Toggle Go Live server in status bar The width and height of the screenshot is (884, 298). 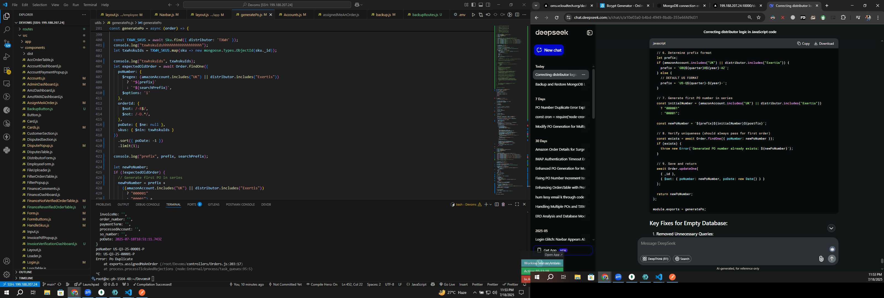pyautogui.click(x=447, y=284)
